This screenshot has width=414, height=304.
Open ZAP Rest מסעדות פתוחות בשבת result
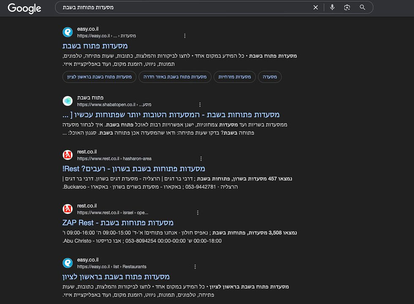118,223
